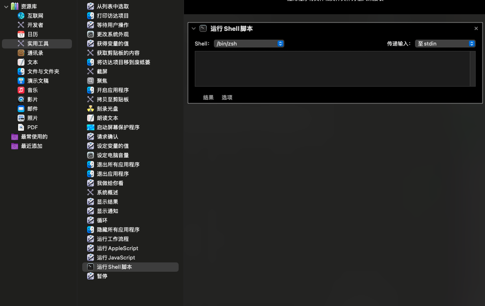Open the 最常使用的 smart folder
This screenshot has width=485, height=306.
pos(34,137)
